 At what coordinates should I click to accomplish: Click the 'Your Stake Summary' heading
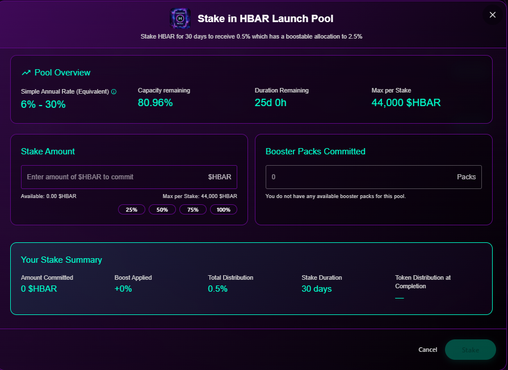[61, 260]
